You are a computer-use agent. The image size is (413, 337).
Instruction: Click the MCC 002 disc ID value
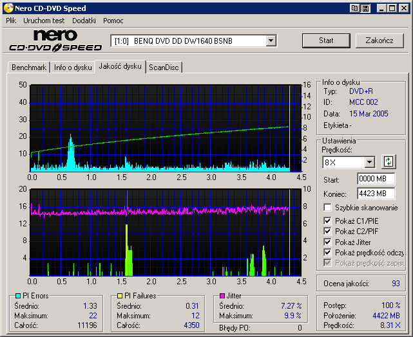click(363, 102)
